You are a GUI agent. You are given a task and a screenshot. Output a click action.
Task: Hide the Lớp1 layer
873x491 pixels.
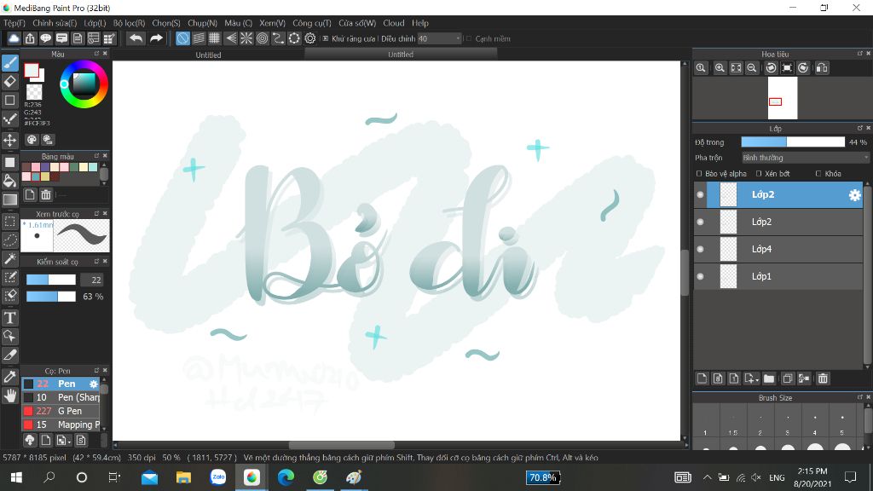(701, 276)
